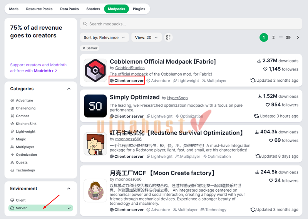This screenshot has height=219, width=308.
Task: Click next page chevron arrow
Action: (298, 37)
